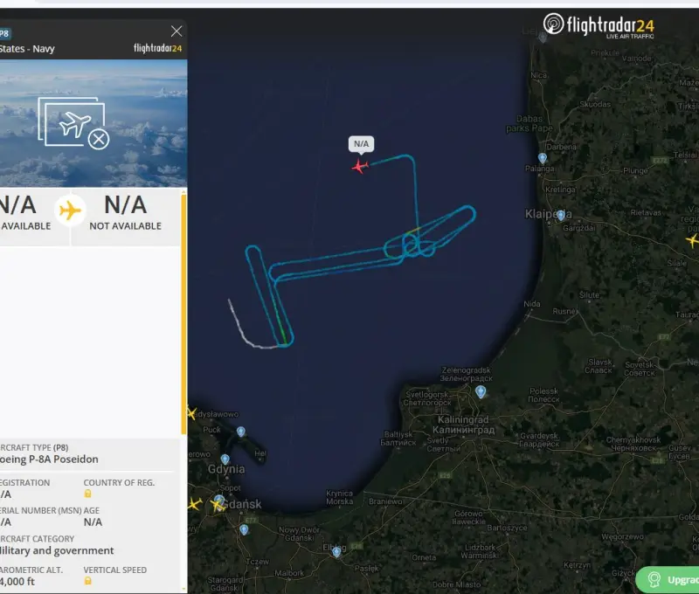Open the Flightradar24 logo on the map
Image resolution: width=699 pixels, height=594 pixels.
click(599, 26)
